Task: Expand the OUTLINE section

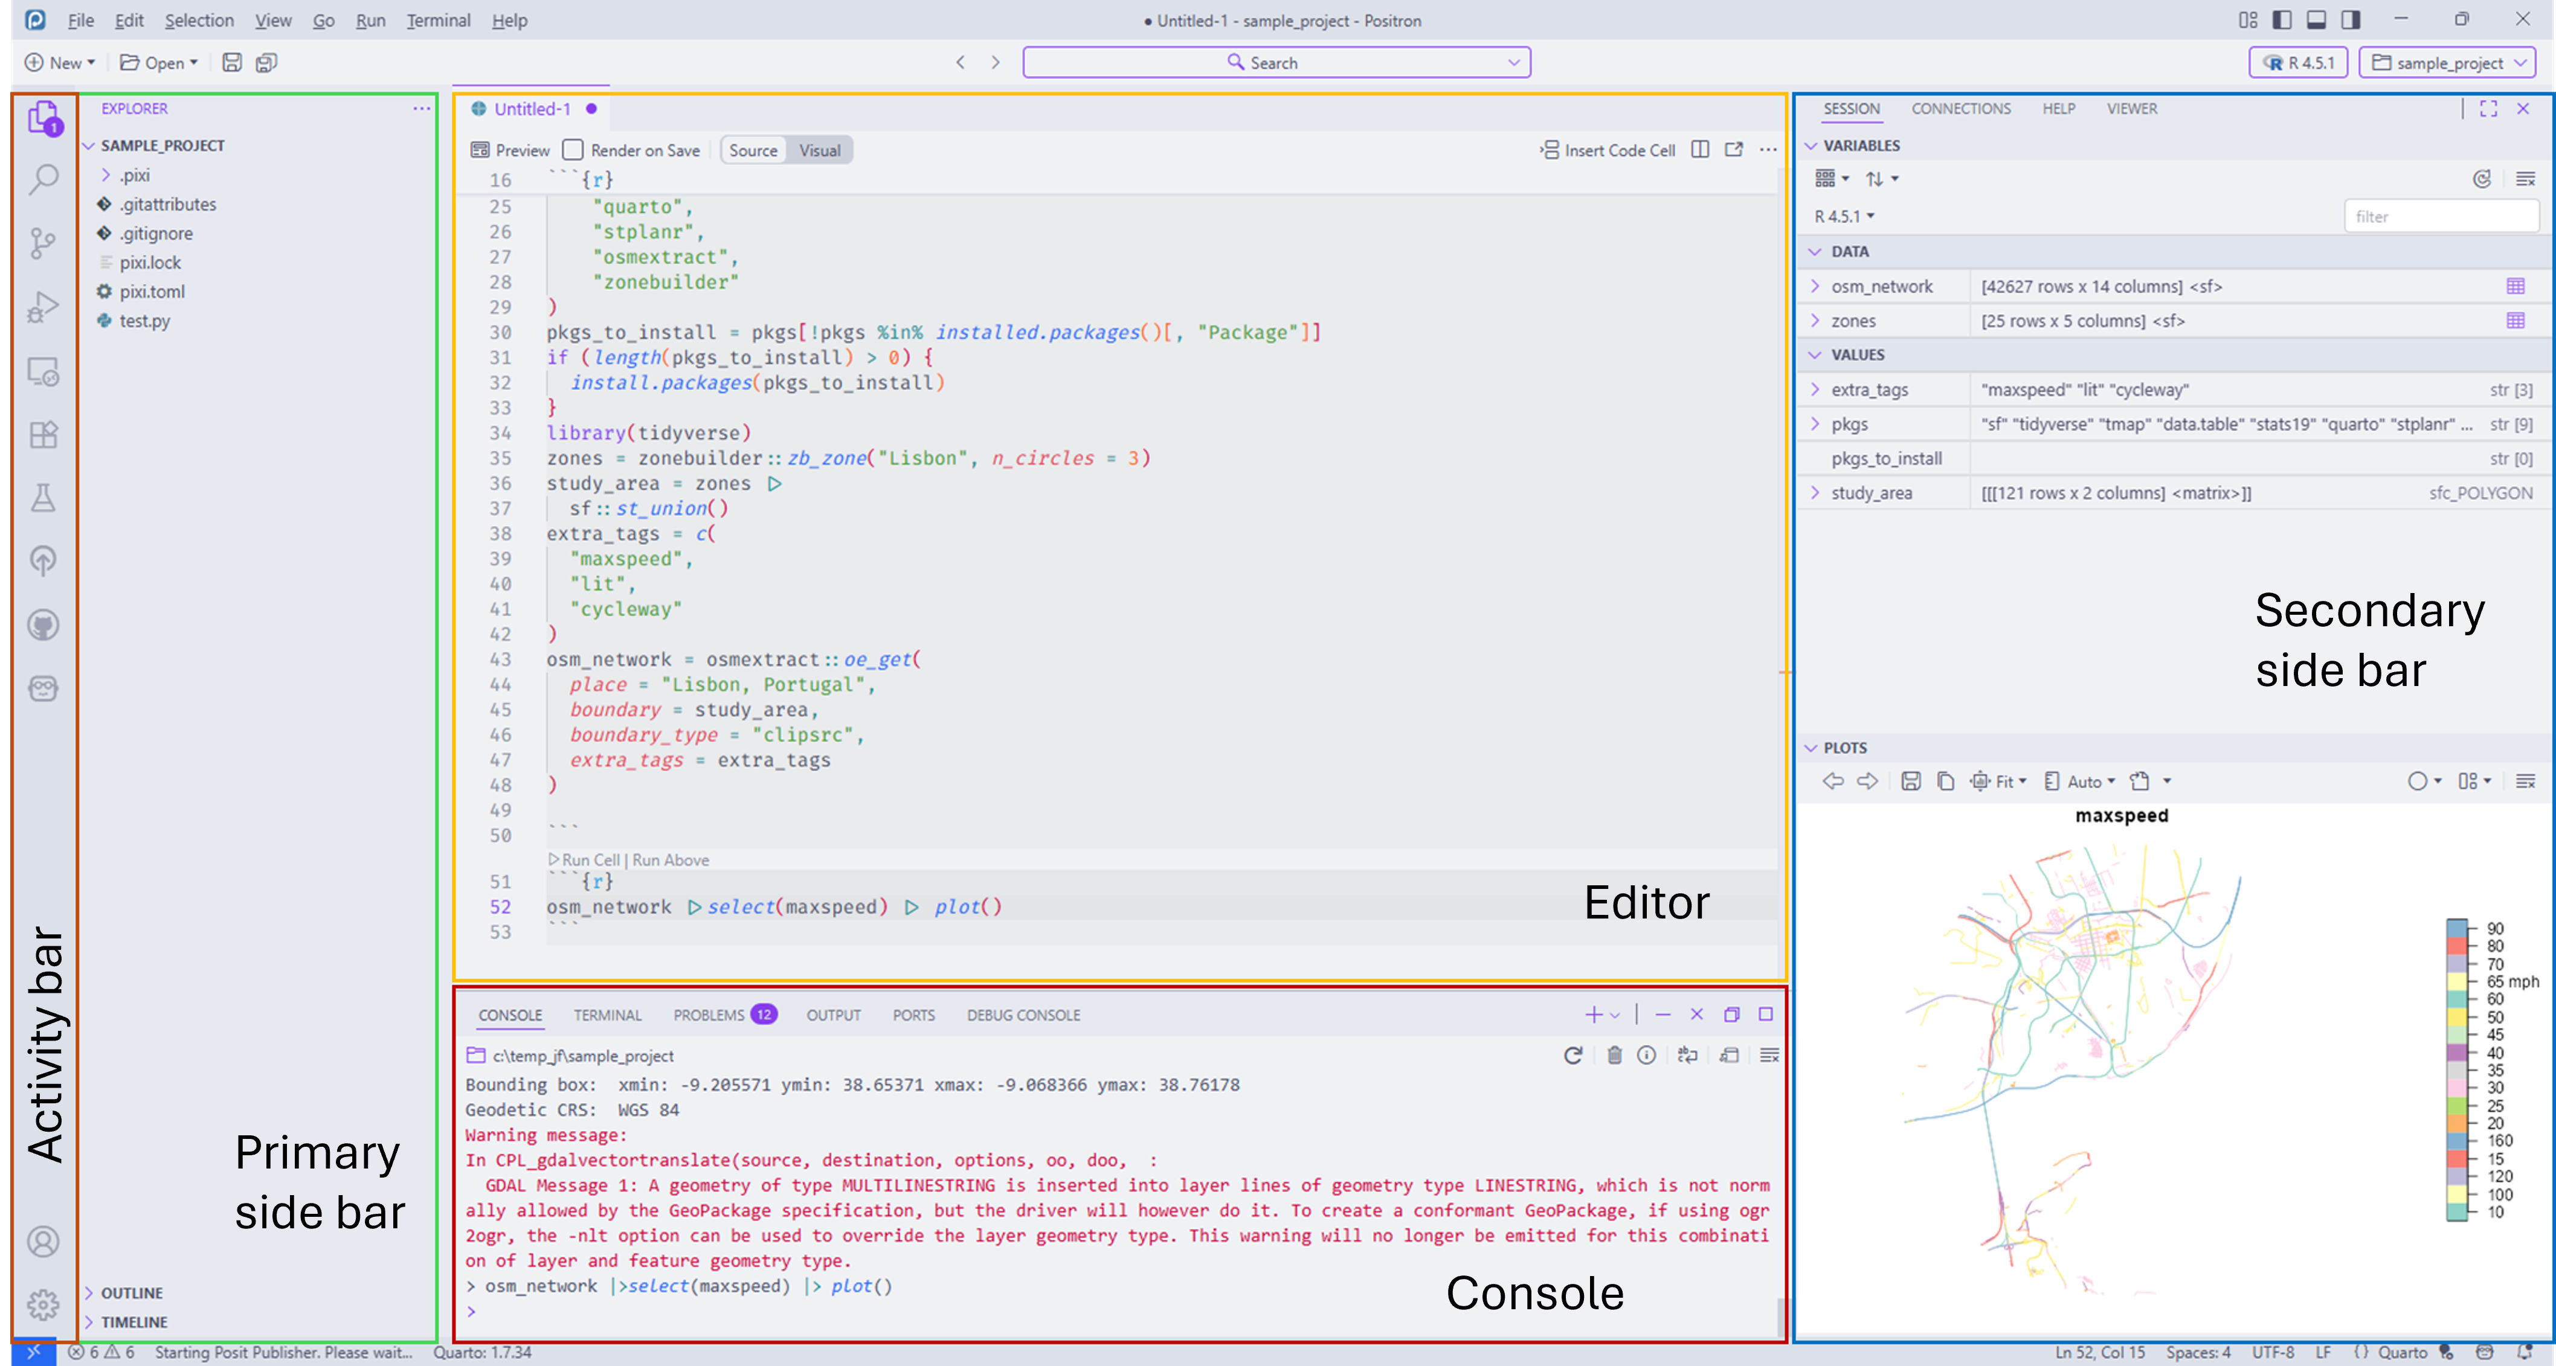Action: pyautogui.click(x=88, y=1292)
